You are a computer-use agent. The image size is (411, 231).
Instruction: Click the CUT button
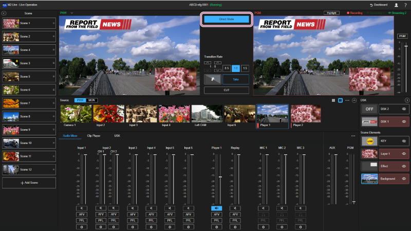(227, 90)
